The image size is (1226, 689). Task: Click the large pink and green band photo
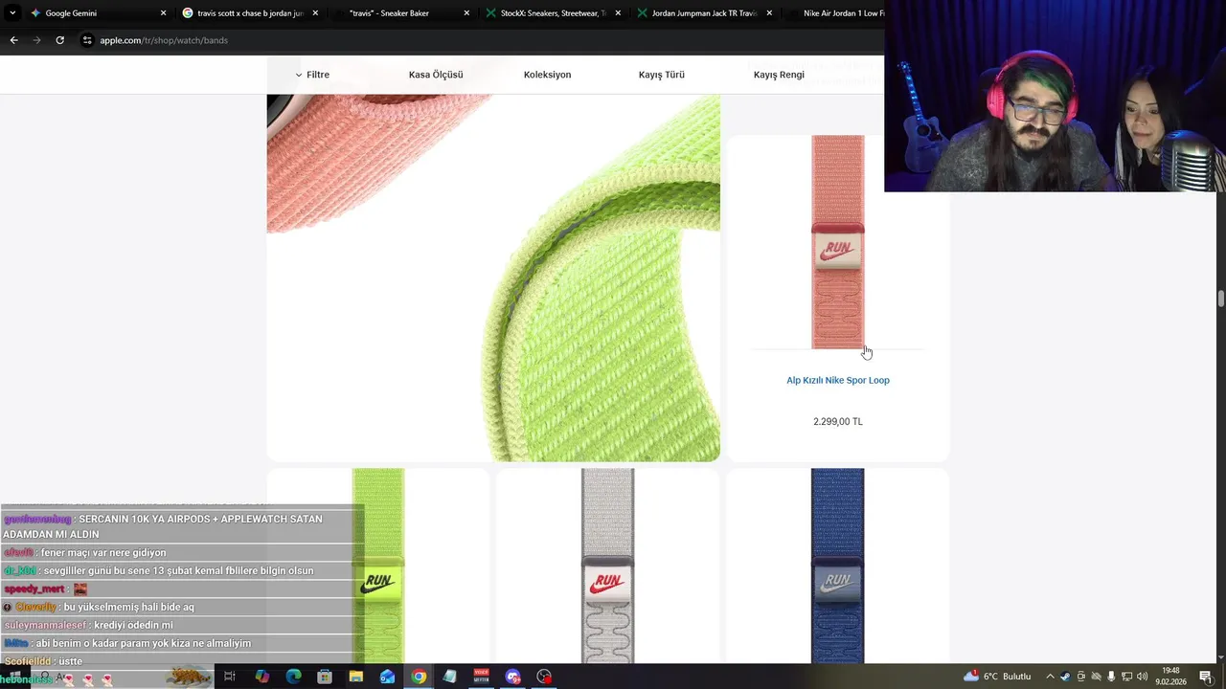tap(493, 278)
